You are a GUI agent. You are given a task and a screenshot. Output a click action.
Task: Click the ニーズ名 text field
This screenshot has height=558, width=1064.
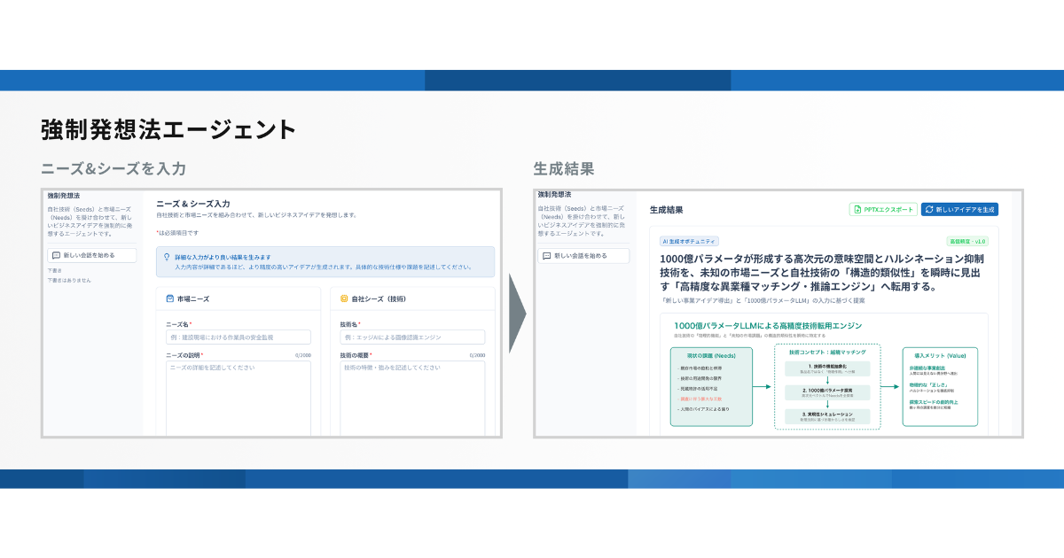(239, 337)
